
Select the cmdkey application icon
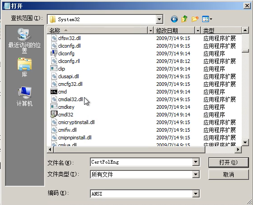click(54, 107)
